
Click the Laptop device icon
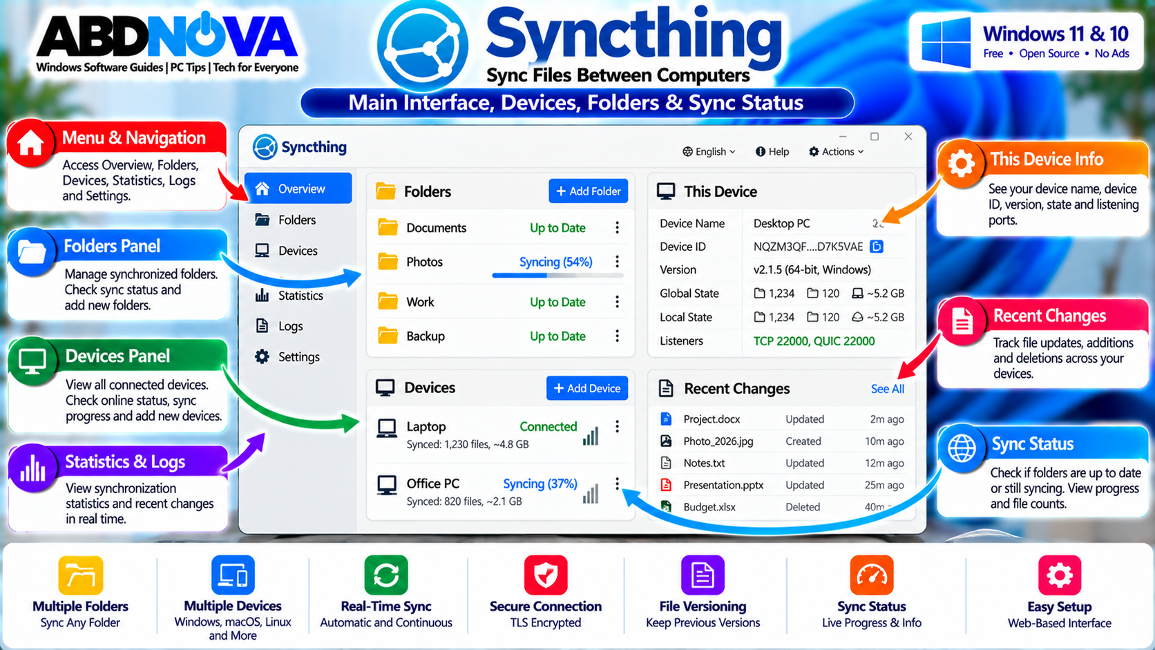[387, 428]
